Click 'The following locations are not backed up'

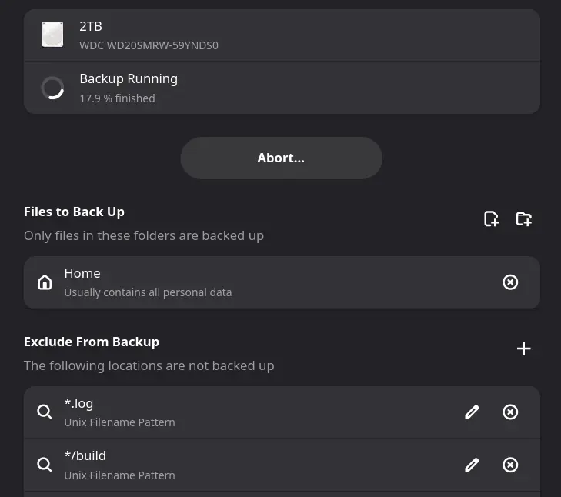point(149,365)
